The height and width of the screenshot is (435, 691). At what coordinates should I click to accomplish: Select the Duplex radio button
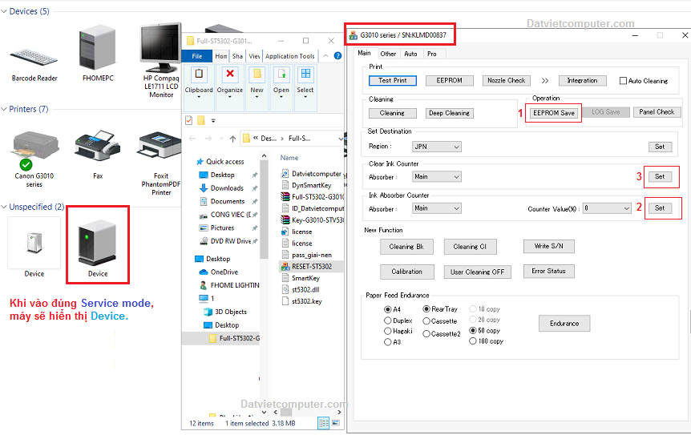tap(388, 320)
